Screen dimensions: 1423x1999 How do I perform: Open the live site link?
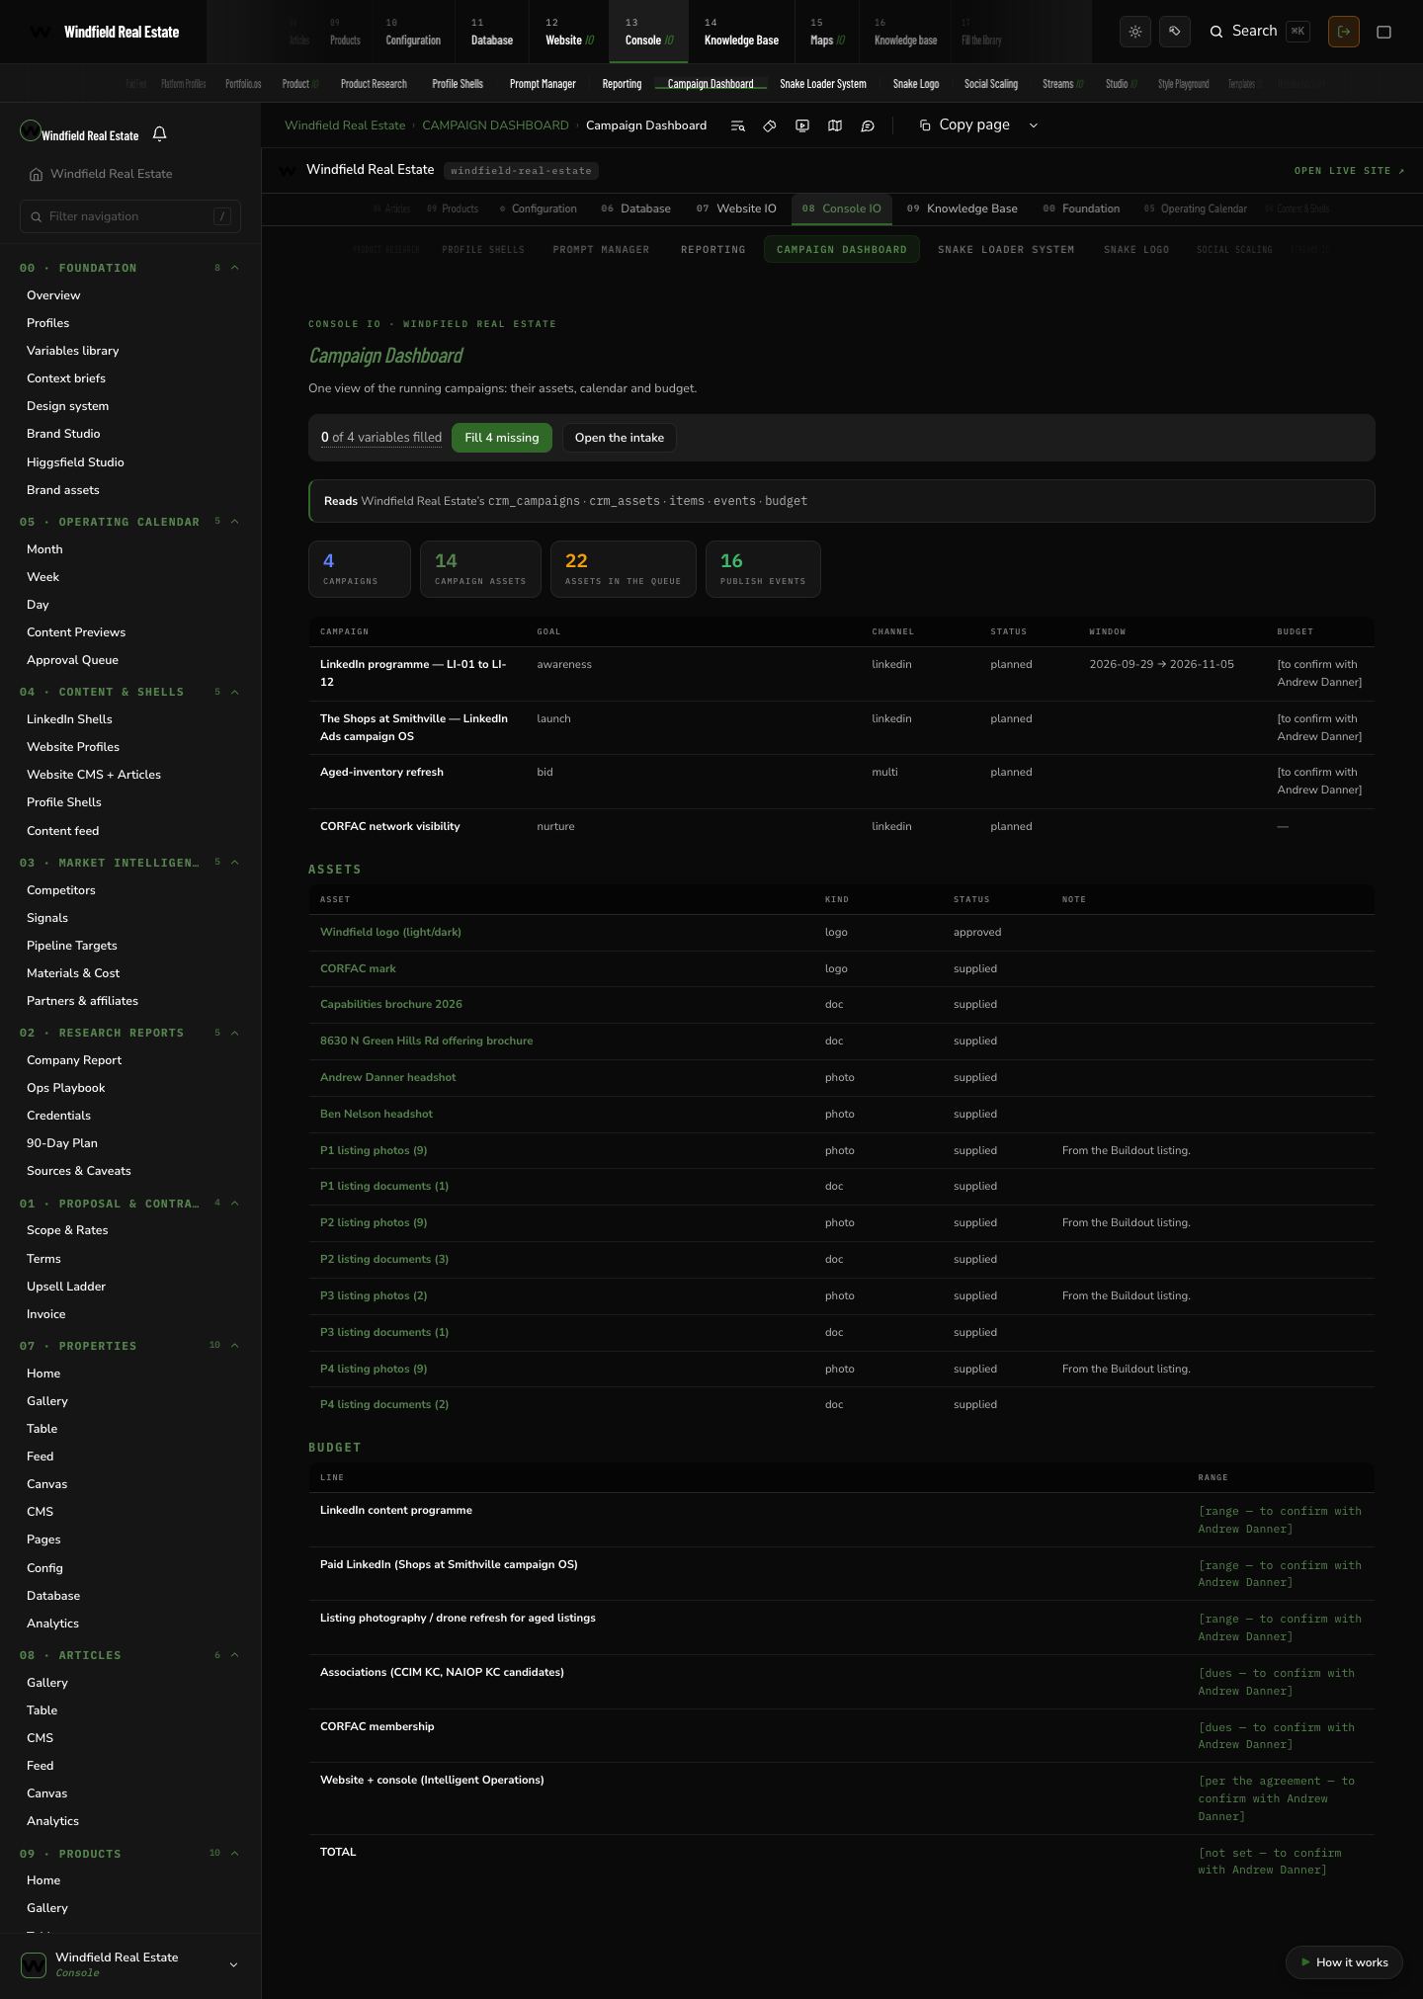[x=1350, y=171]
